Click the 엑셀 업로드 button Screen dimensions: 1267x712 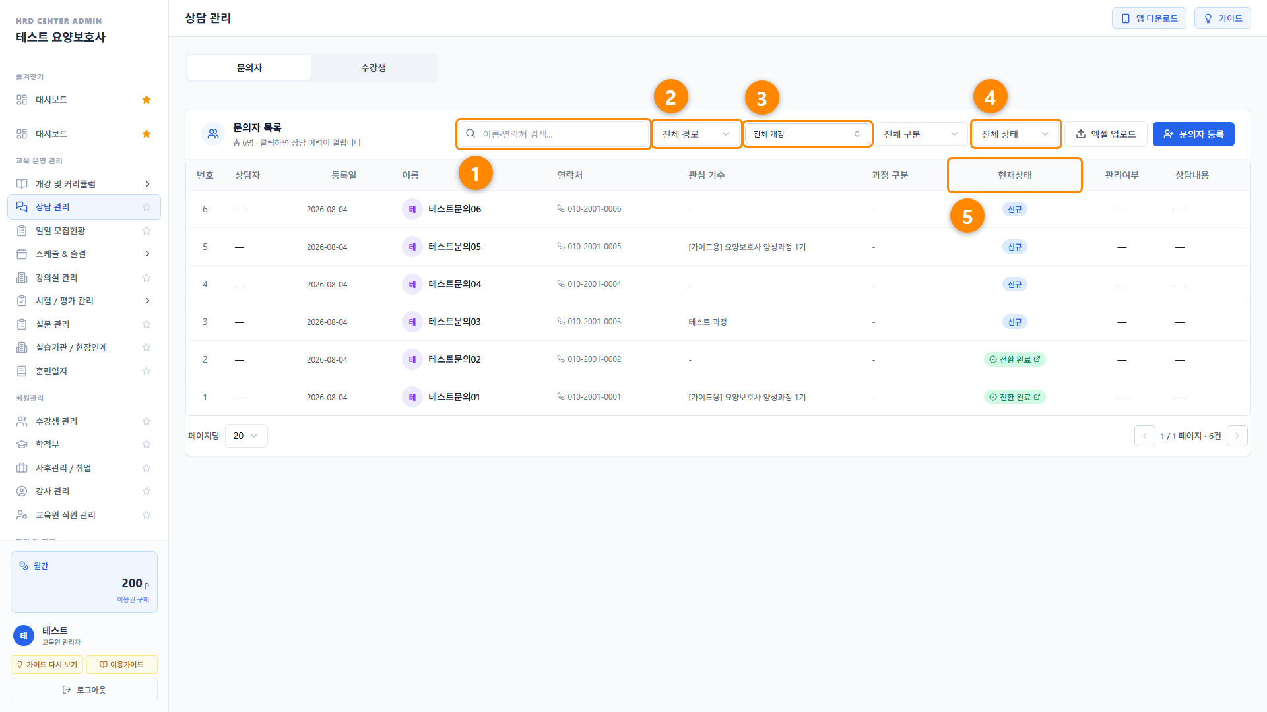[x=1105, y=134]
